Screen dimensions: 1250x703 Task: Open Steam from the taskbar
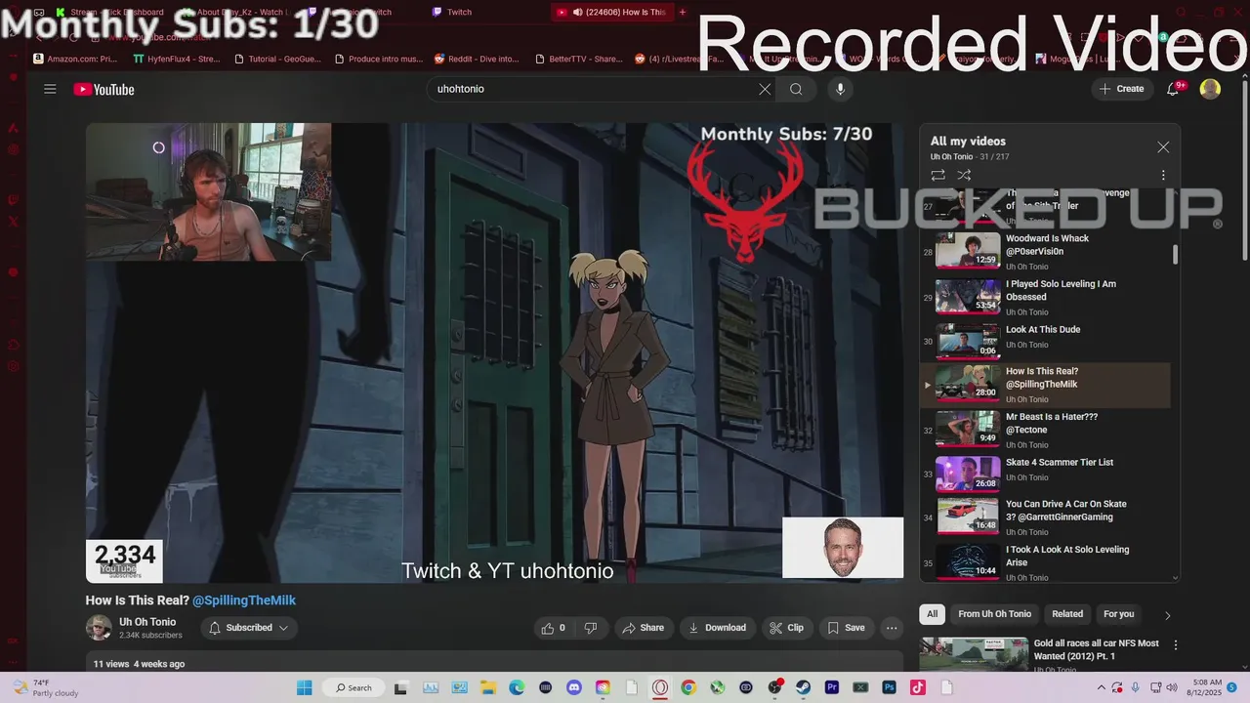click(x=803, y=687)
